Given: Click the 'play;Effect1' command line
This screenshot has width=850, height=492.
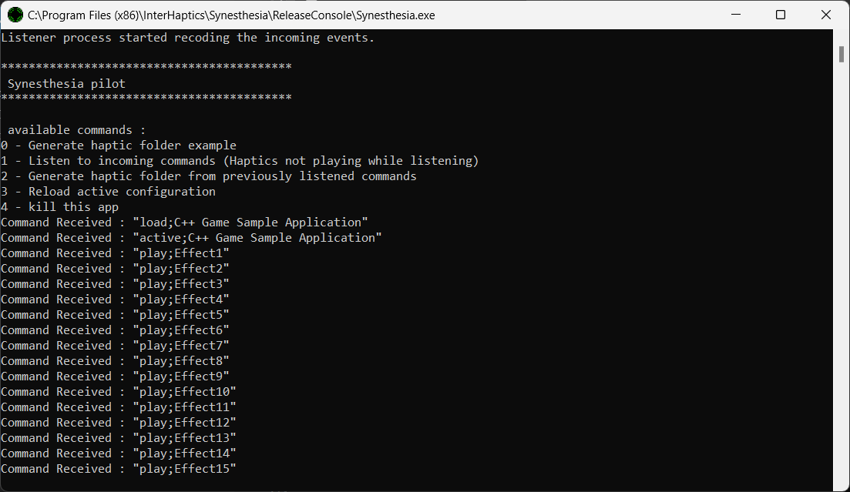Looking at the screenshot, I should 115,253.
